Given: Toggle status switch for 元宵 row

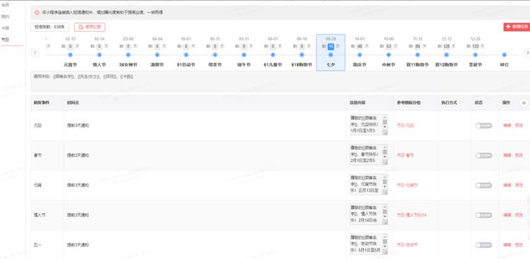Looking at the screenshot, I should click(483, 186).
